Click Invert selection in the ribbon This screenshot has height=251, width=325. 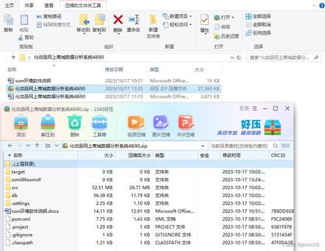pyautogui.click(x=258, y=33)
